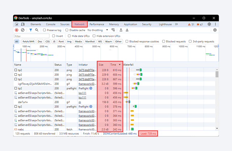Open network search magnifier
The height and width of the screenshot is (151, 232).
coord(37,30)
